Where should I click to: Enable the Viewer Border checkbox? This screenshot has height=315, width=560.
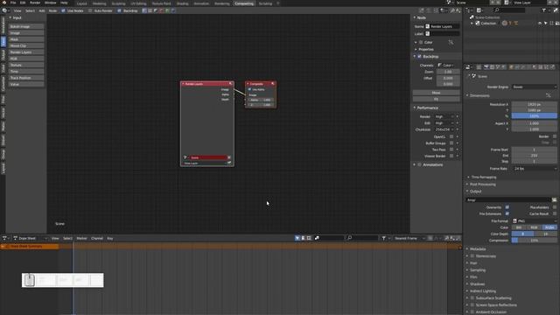[451, 156]
